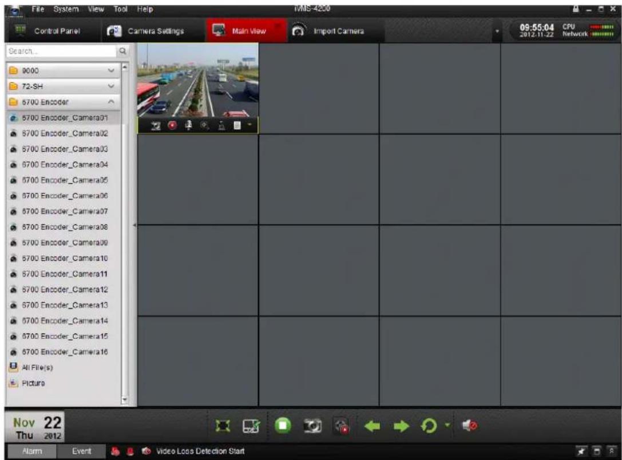Select 6700 Encoder_Camera01
Viewport: 622px width, 460px height.
pyautogui.click(x=64, y=118)
